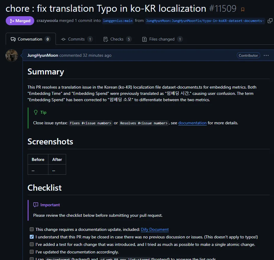The image size is (274, 260).
Task: Click JungHyunMoon's avatar image
Action: [12, 56]
